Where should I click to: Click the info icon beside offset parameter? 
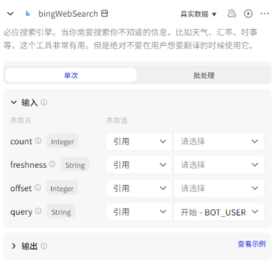click(38, 188)
